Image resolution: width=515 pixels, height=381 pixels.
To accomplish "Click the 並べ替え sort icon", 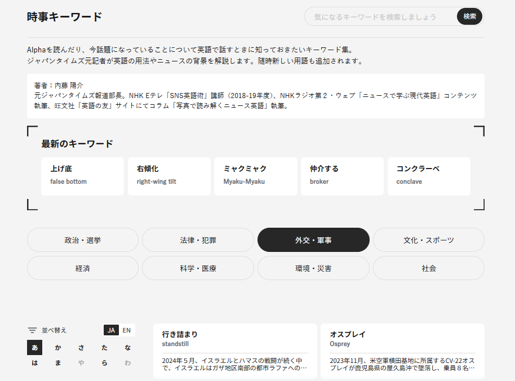I will (x=32, y=330).
